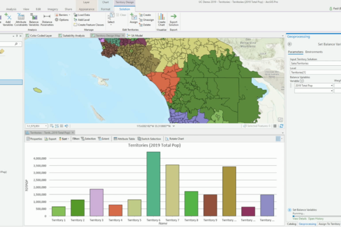Open the Attribute Table from chart
The image size is (341, 227).
124,139
